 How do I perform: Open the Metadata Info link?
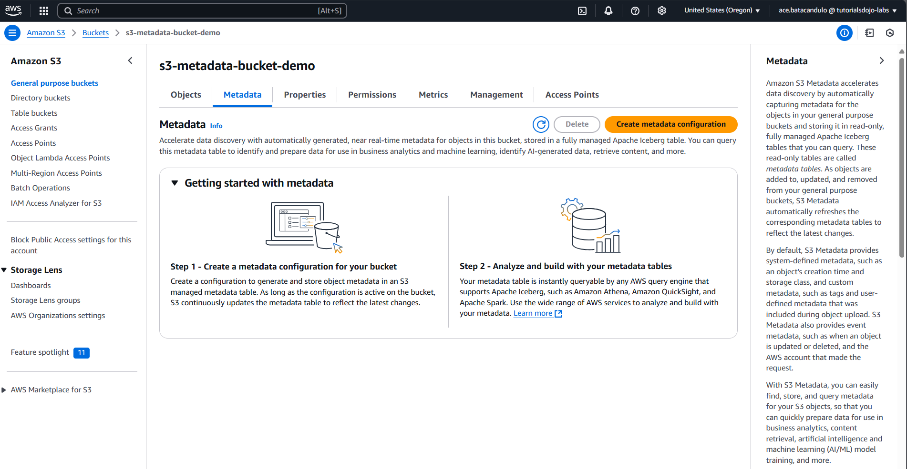(216, 126)
